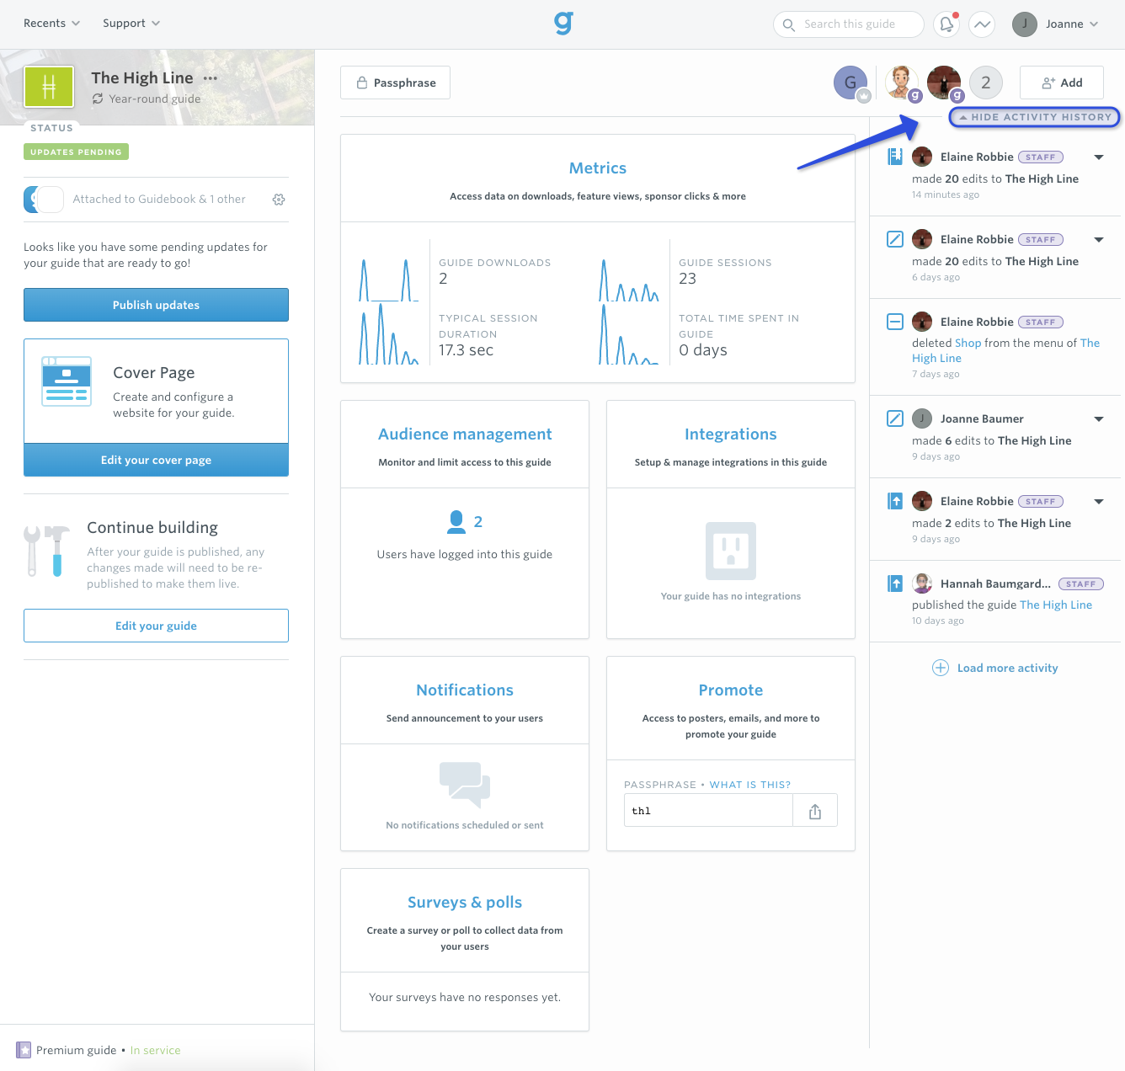1125x1071 pixels.
Task: Click Publish updates button
Action: point(156,305)
